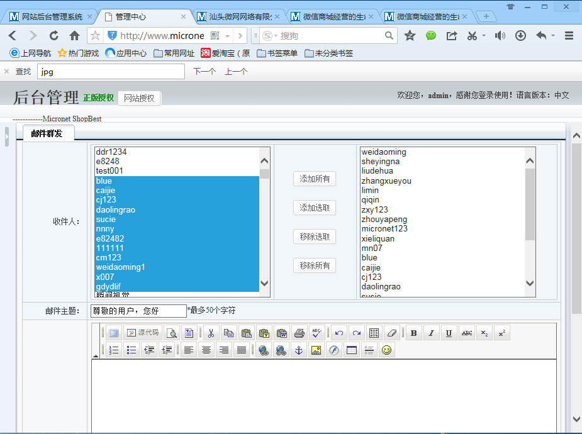The image size is (582, 434).
Task: Center-align the editor text
Action: tap(206, 350)
